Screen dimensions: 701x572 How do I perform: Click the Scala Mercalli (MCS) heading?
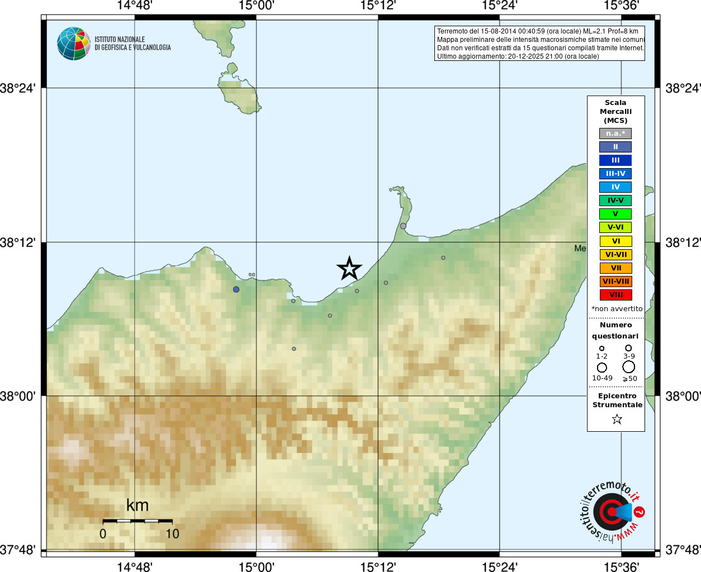click(615, 112)
